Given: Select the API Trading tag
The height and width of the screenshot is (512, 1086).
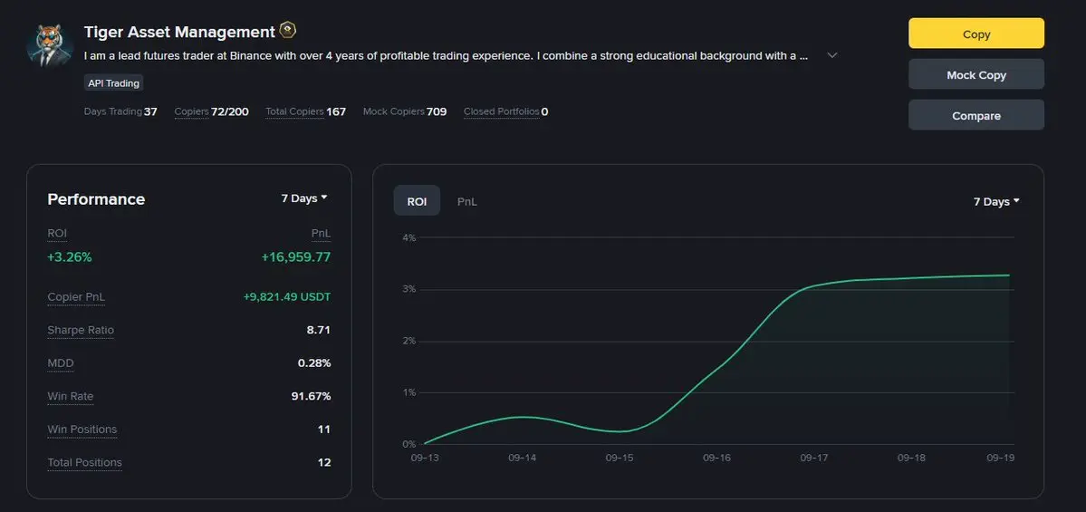Looking at the screenshot, I should pos(113,83).
